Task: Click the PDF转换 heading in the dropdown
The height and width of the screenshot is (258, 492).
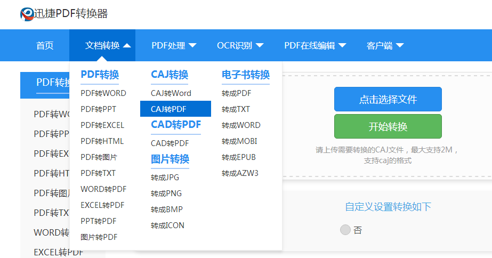Action: (100, 75)
